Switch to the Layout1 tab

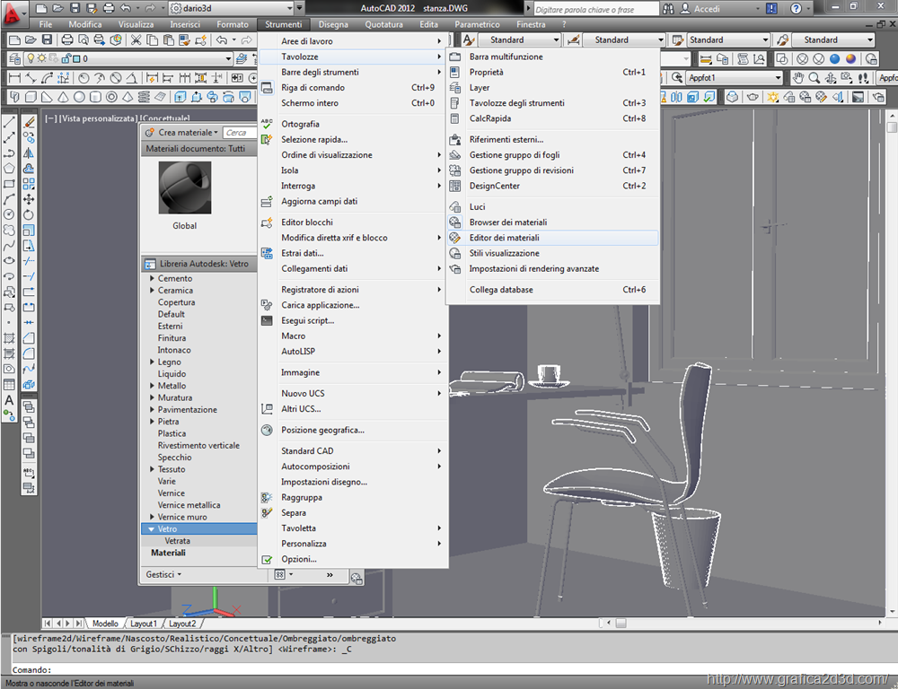click(144, 623)
